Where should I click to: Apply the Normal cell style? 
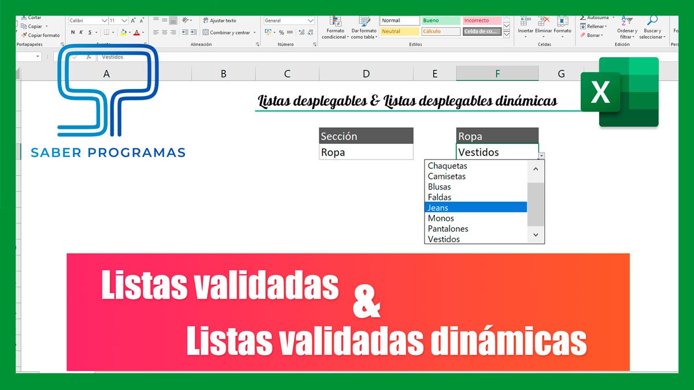click(x=400, y=21)
